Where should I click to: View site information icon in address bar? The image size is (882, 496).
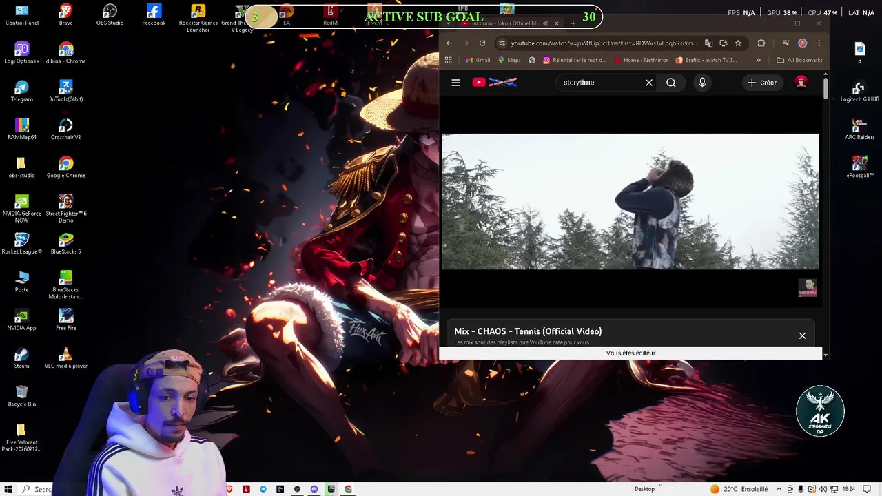click(502, 43)
